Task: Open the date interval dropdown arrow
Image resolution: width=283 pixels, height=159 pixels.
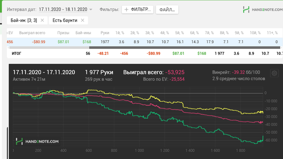Action: point(91,10)
